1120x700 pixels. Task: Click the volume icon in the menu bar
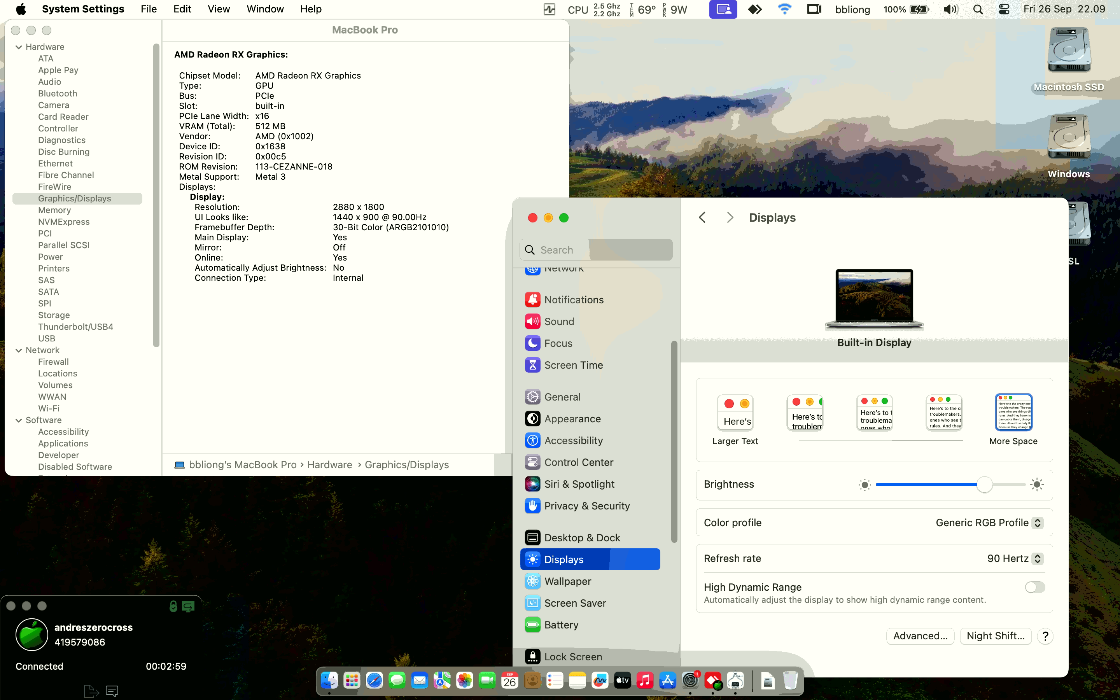pyautogui.click(x=950, y=9)
